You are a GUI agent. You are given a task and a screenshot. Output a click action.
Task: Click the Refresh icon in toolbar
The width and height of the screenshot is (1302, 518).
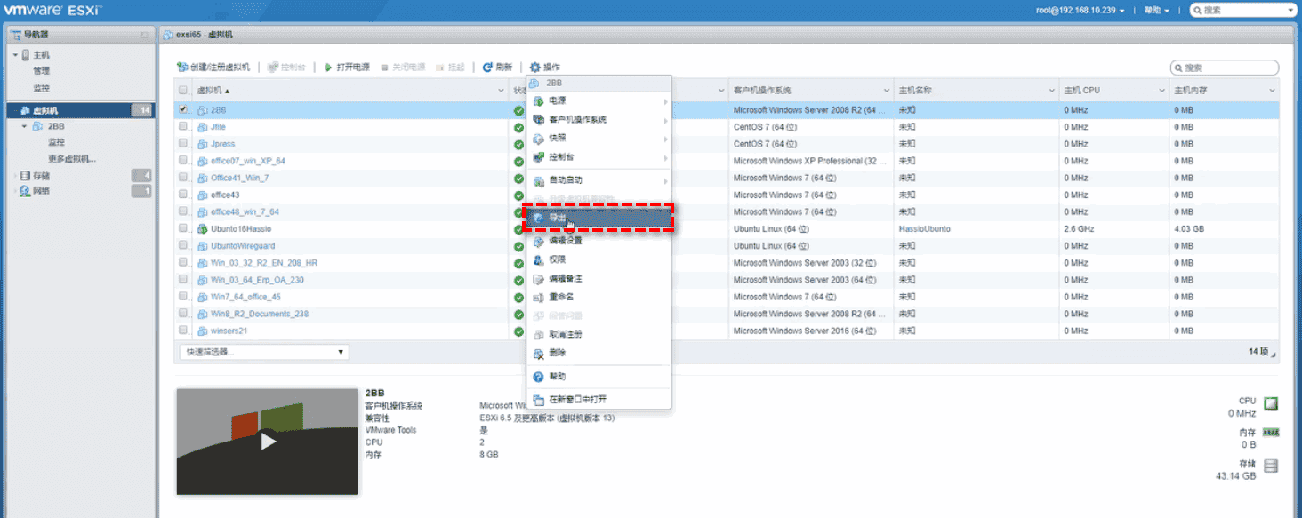coord(487,68)
